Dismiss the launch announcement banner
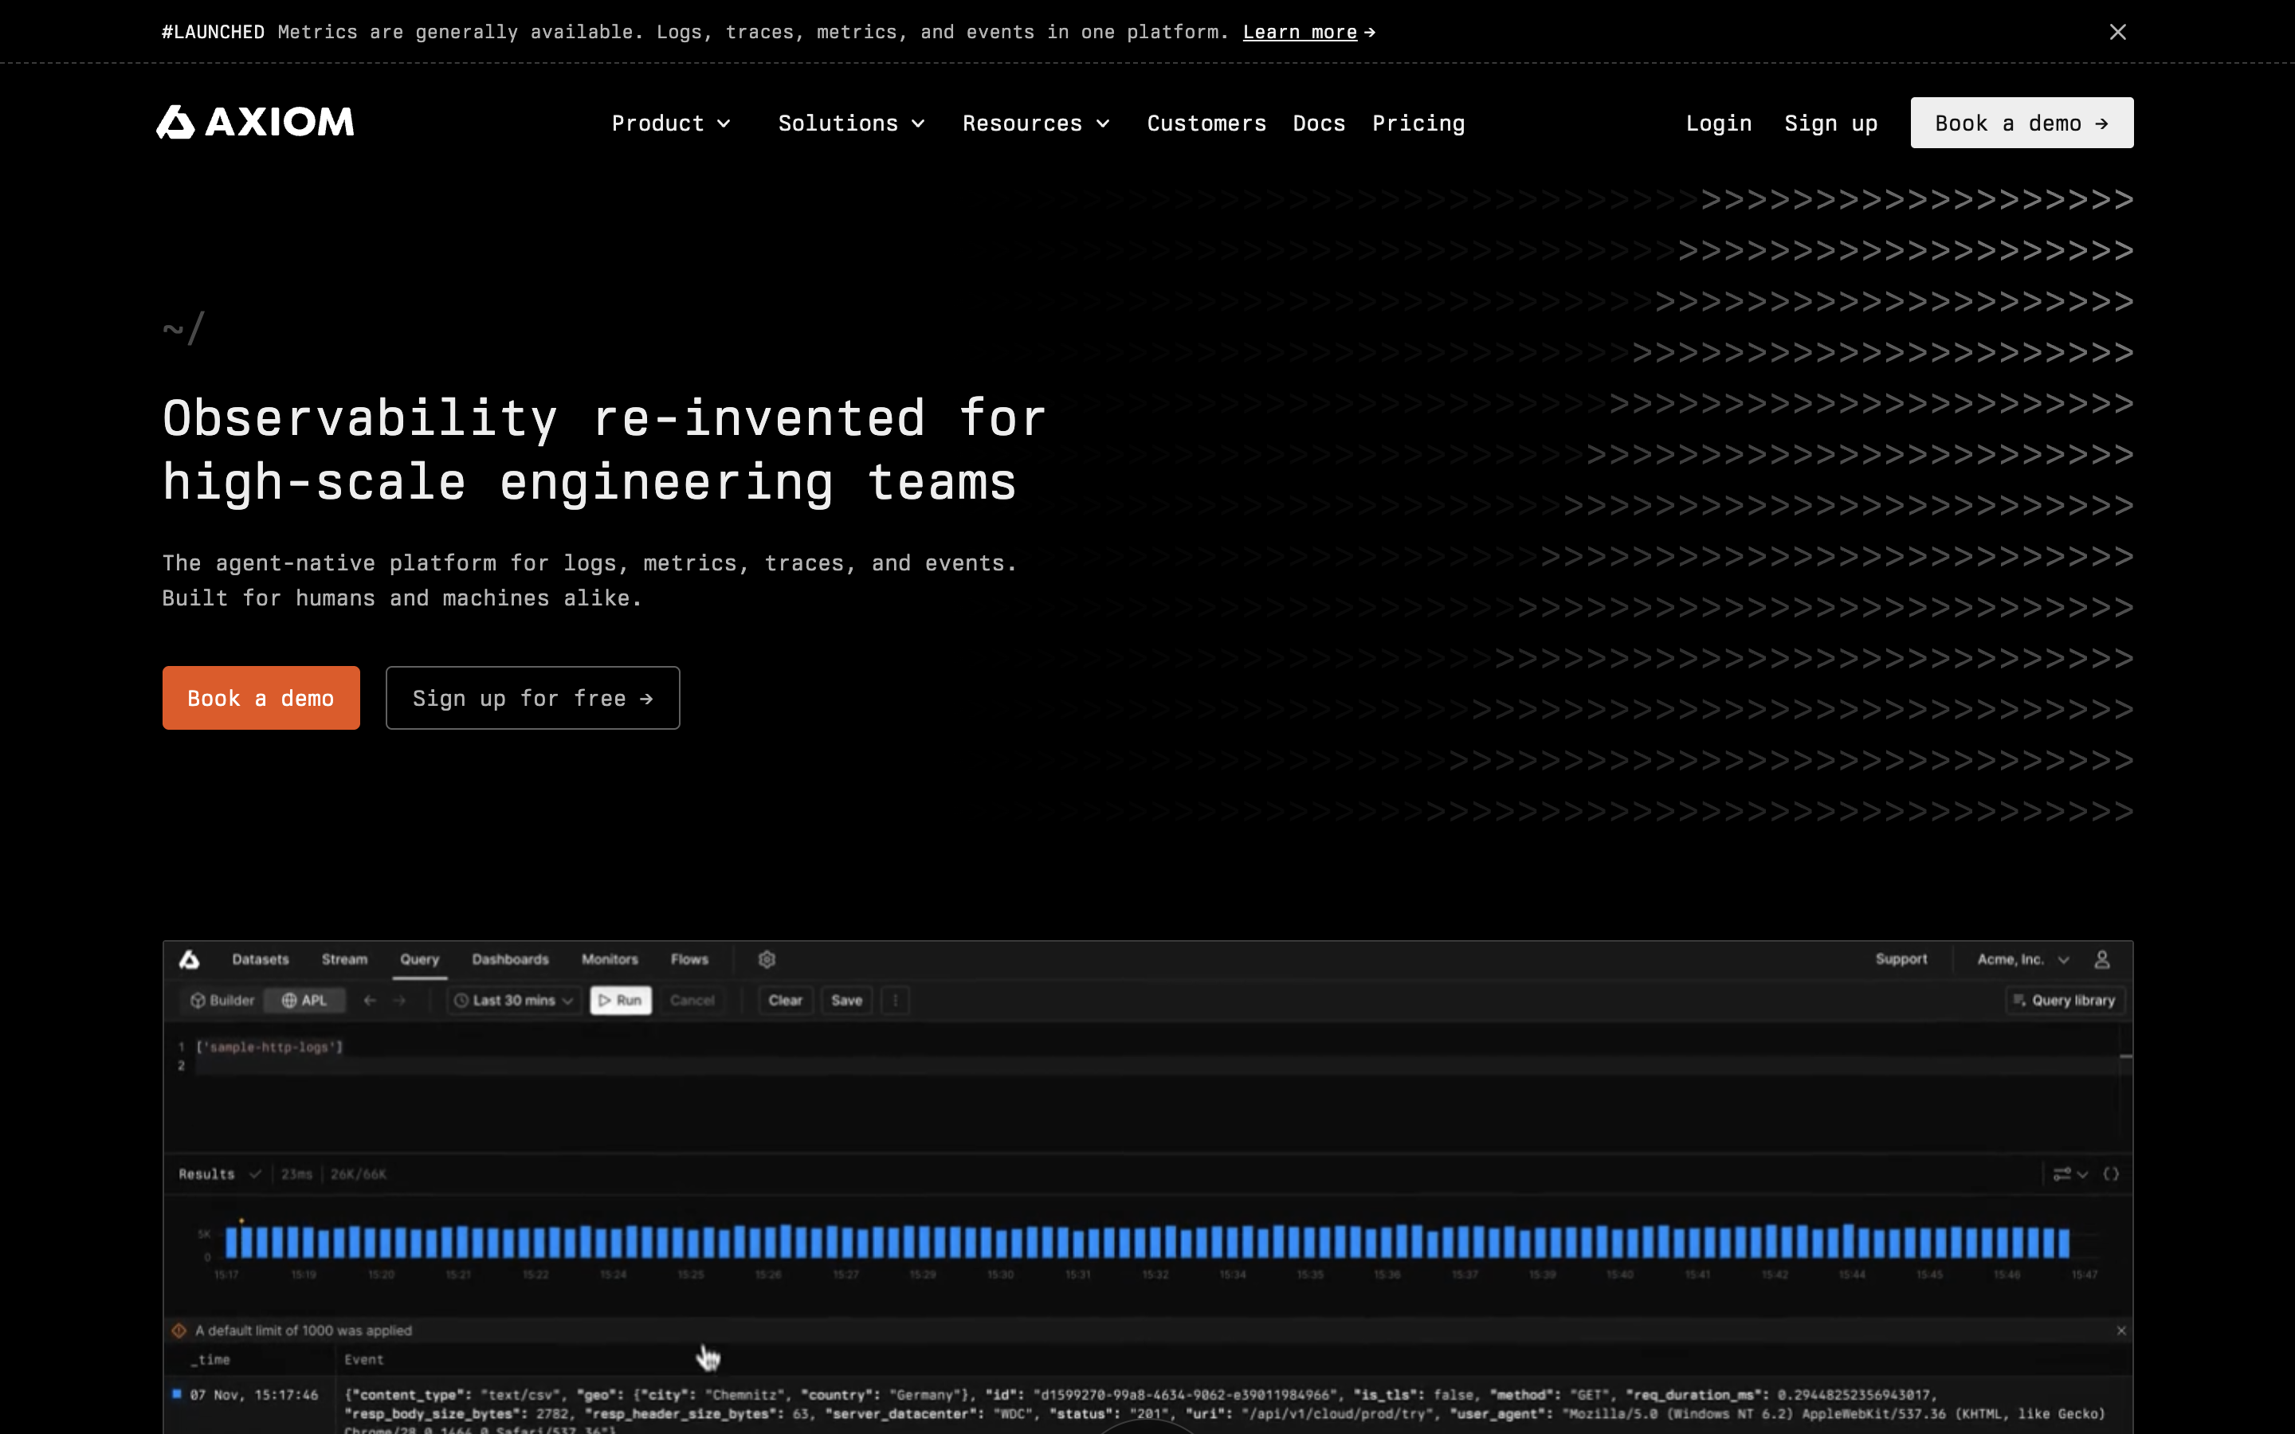The image size is (2295, 1434). 2117,32
